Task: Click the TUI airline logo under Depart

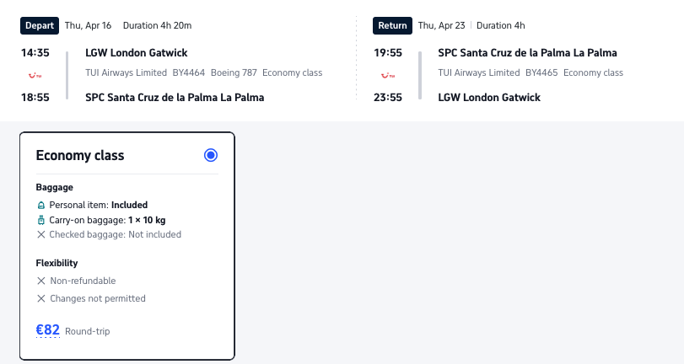Action: click(x=35, y=75)
